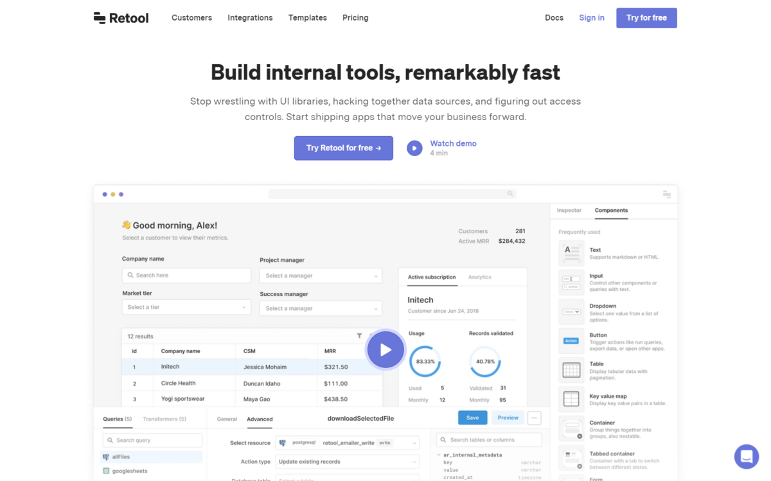Switch to the Inspector tab
This screenshot has width=771, height=481.
tap(569, 211)
